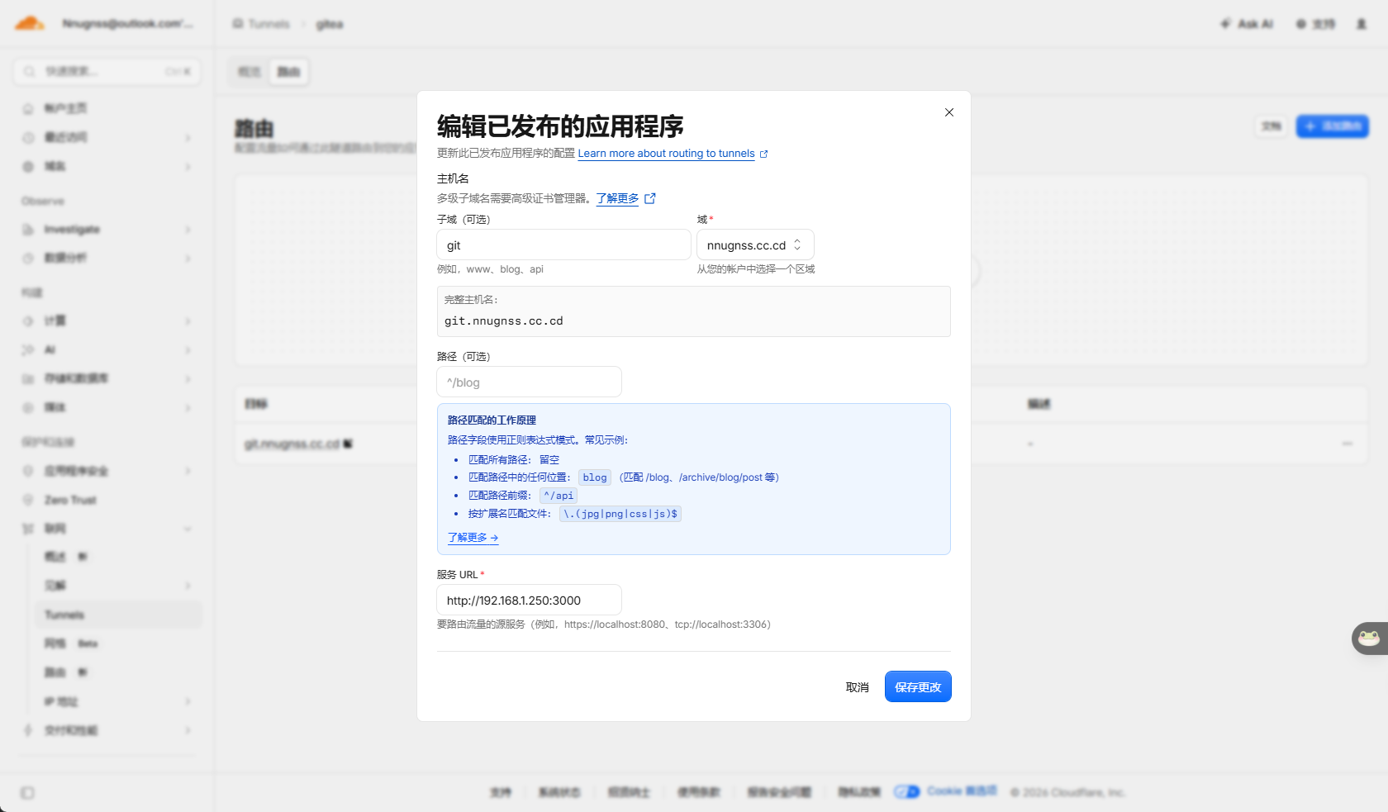1388x812 pixels.
Task: Click the service URL field http://192.168.1.250:3000
Action: point(529,600)
